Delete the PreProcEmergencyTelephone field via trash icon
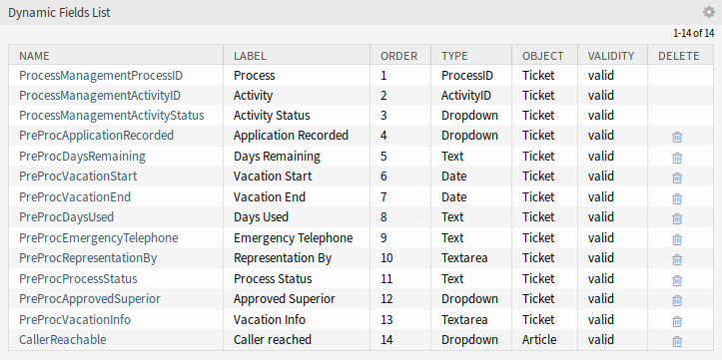 [677, 239]
